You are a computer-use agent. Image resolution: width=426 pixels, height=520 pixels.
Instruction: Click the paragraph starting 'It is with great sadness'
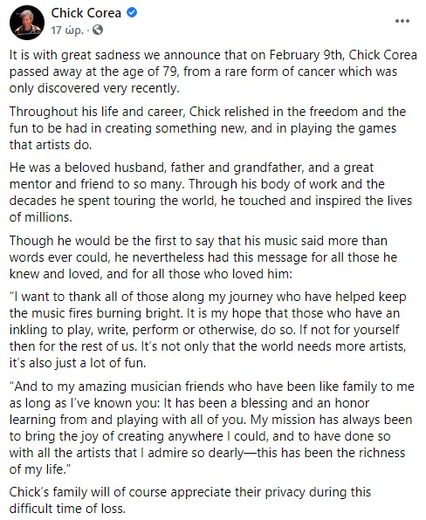pyautogui.click(x=213, y=72)
